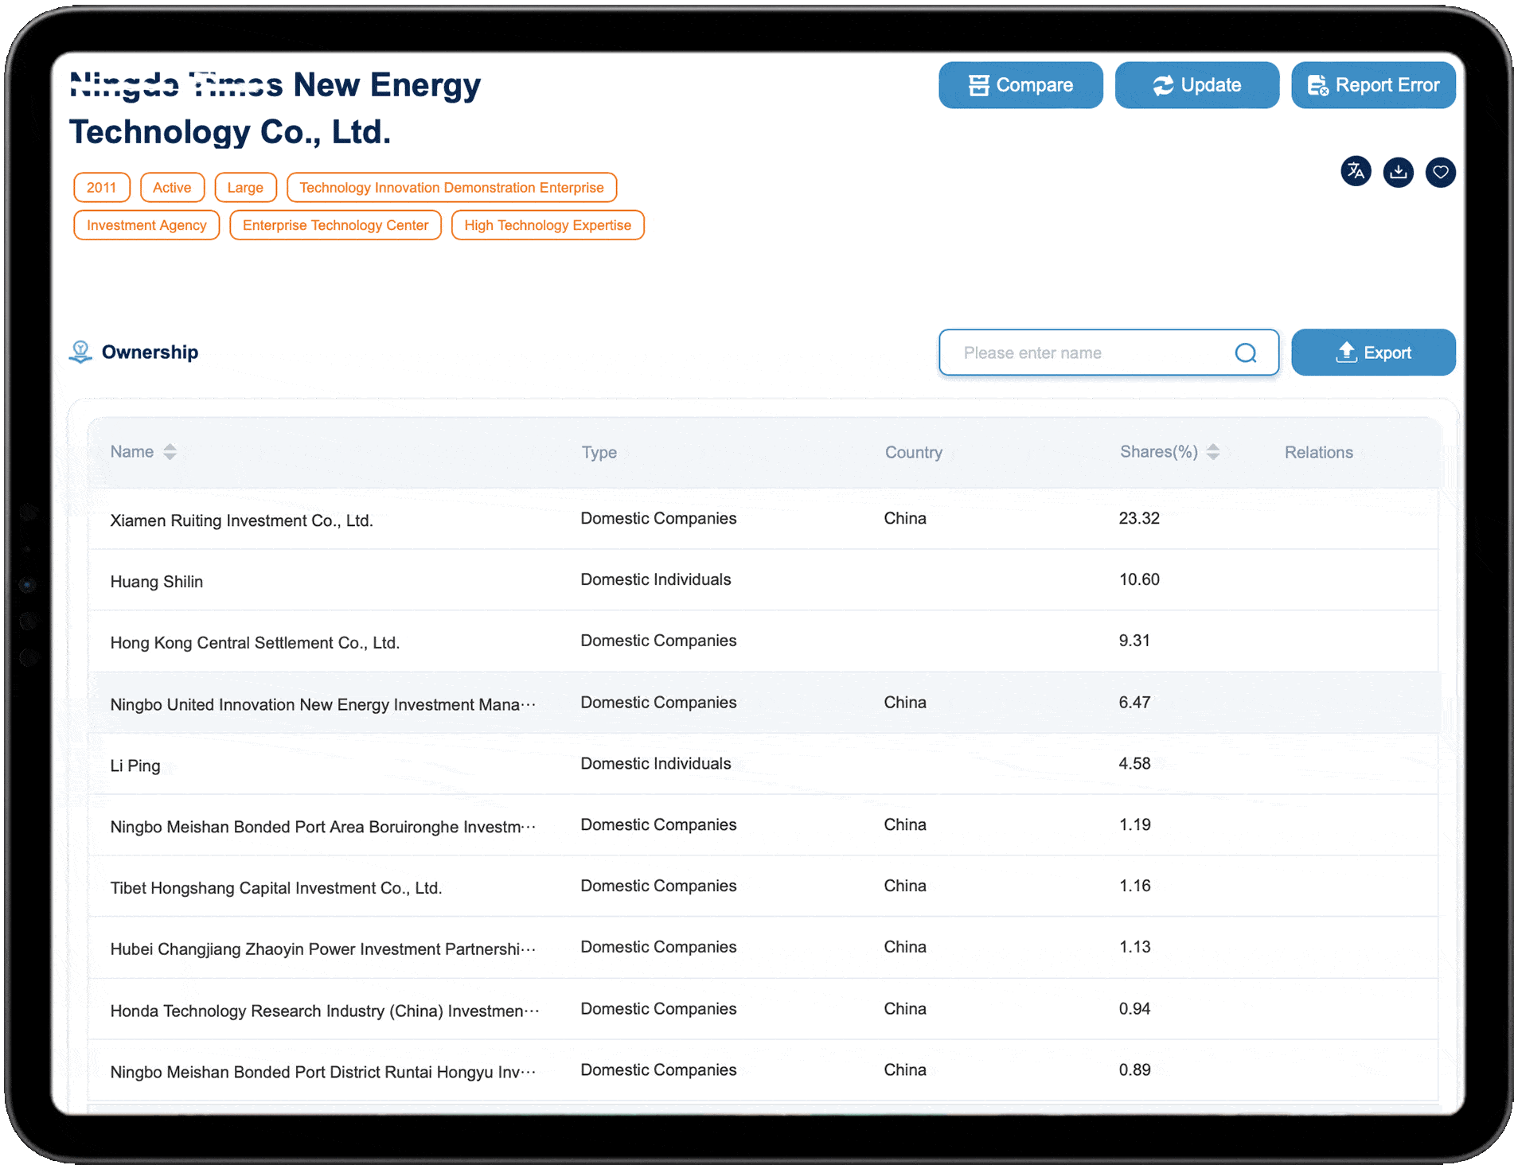Click the Ownership section heading
Image resolution: width=1514 pixels, height=1165 pixels.
(150, 352)
